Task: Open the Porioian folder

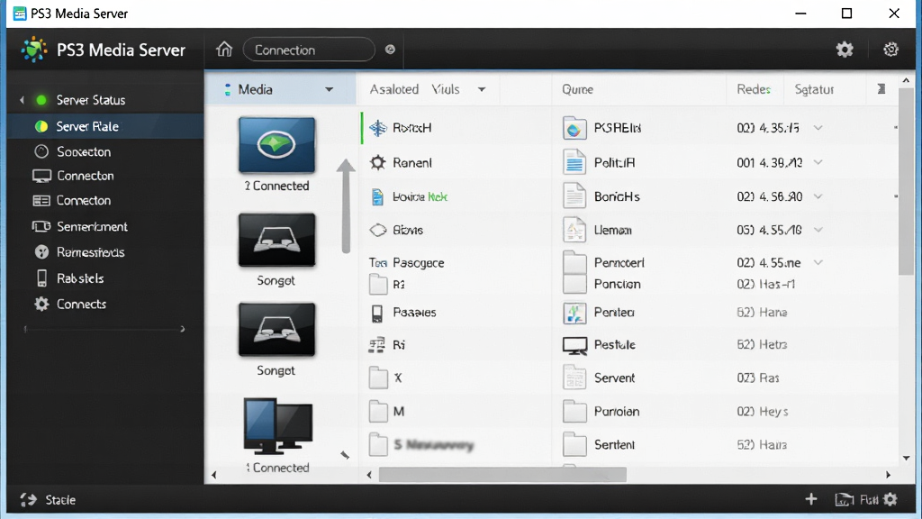Action: coord(574,411)
